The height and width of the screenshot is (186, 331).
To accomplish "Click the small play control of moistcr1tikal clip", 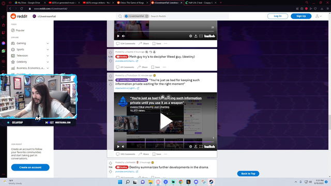I will pos(118,147).
